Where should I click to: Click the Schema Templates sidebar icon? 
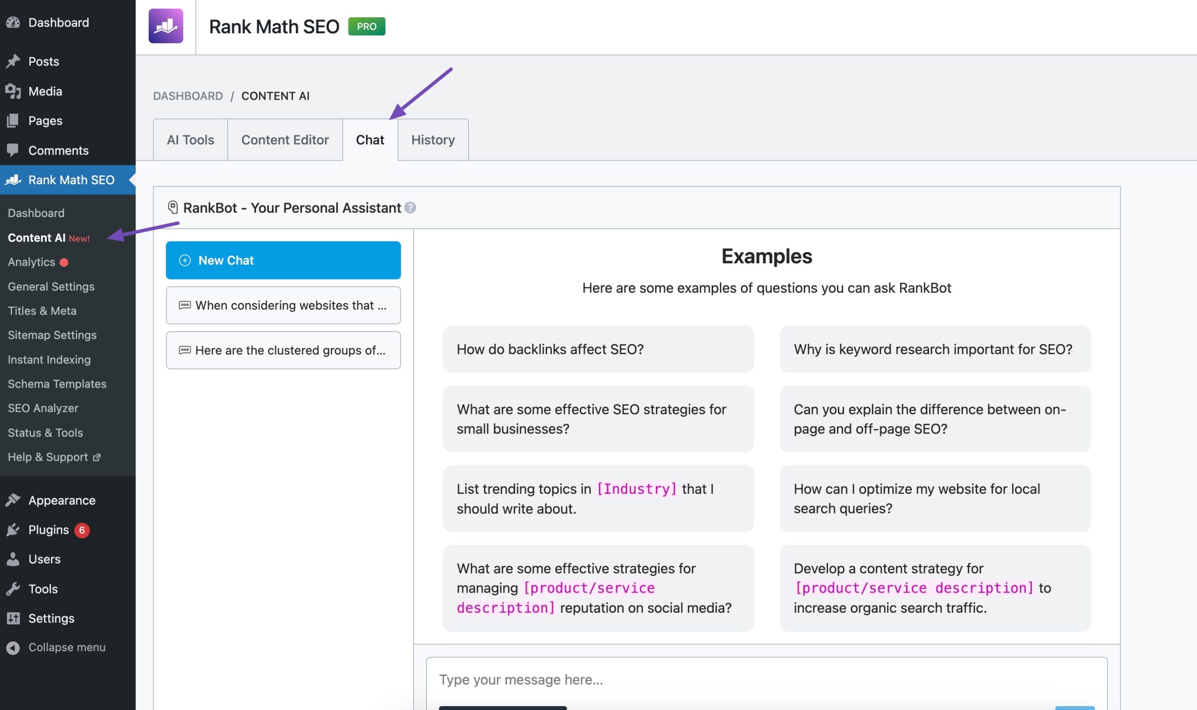[x=57, y=384]
